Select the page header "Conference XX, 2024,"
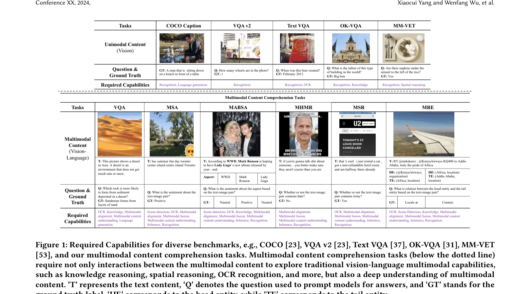This screenshot has width=530, height=294. click(63, 3)
